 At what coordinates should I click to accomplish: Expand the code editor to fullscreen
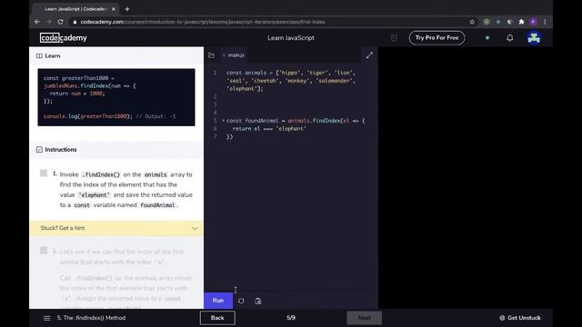coord(369,55)
